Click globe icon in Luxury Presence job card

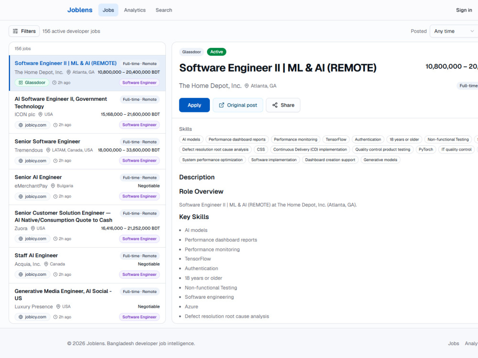pos(21,317)
